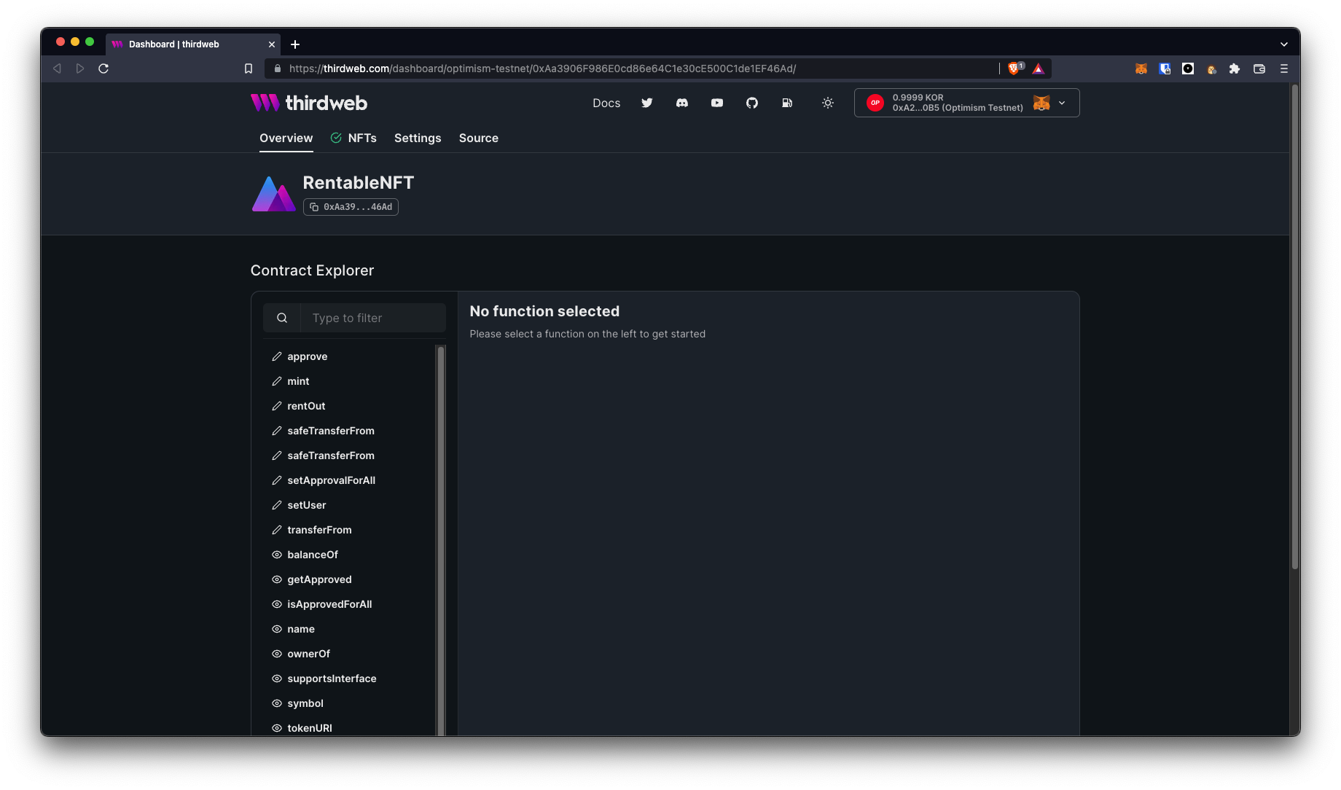
Task: Open thirdweb Twitter link icon
Action: click(x=646, y=103)
